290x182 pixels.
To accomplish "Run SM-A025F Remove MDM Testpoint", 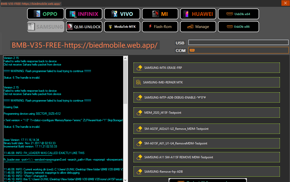I will pos(207,129).
